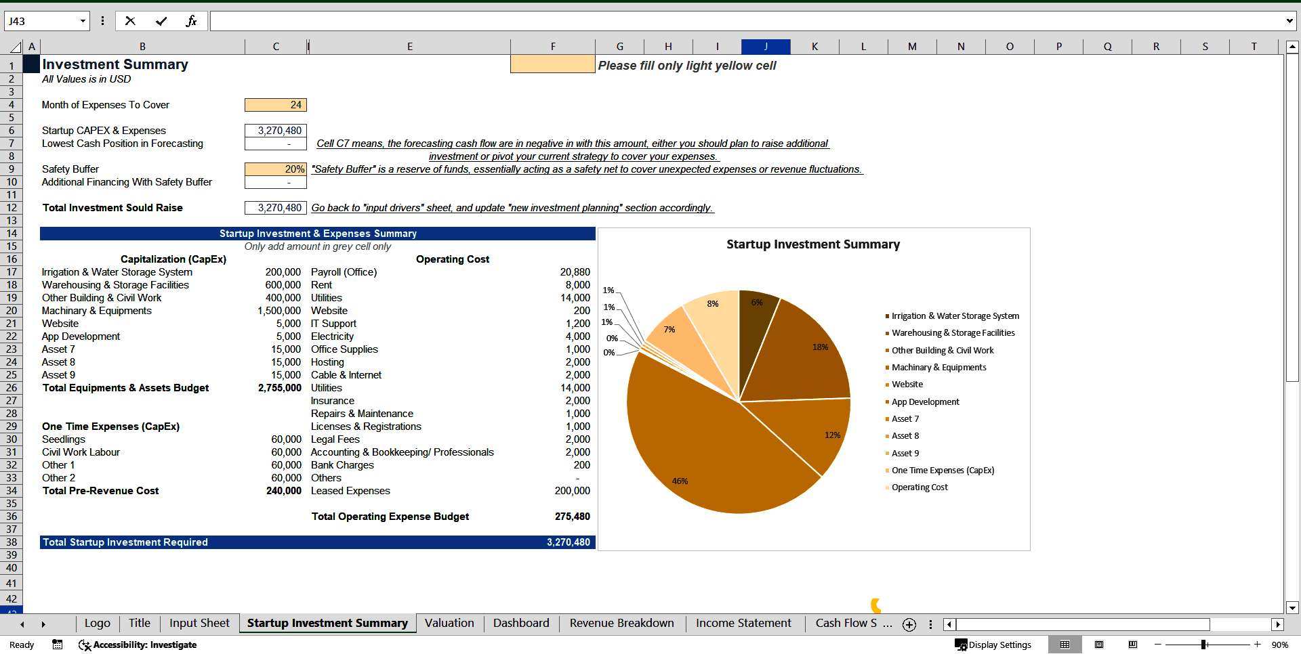Switch to Normal view using status bar icon
This screenshot has height=654, width=1301.
point(1065,645)
